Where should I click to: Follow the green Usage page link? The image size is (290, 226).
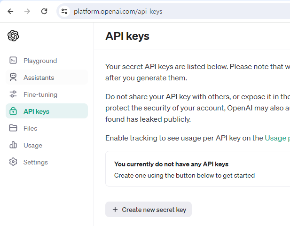tap(277, 138)
